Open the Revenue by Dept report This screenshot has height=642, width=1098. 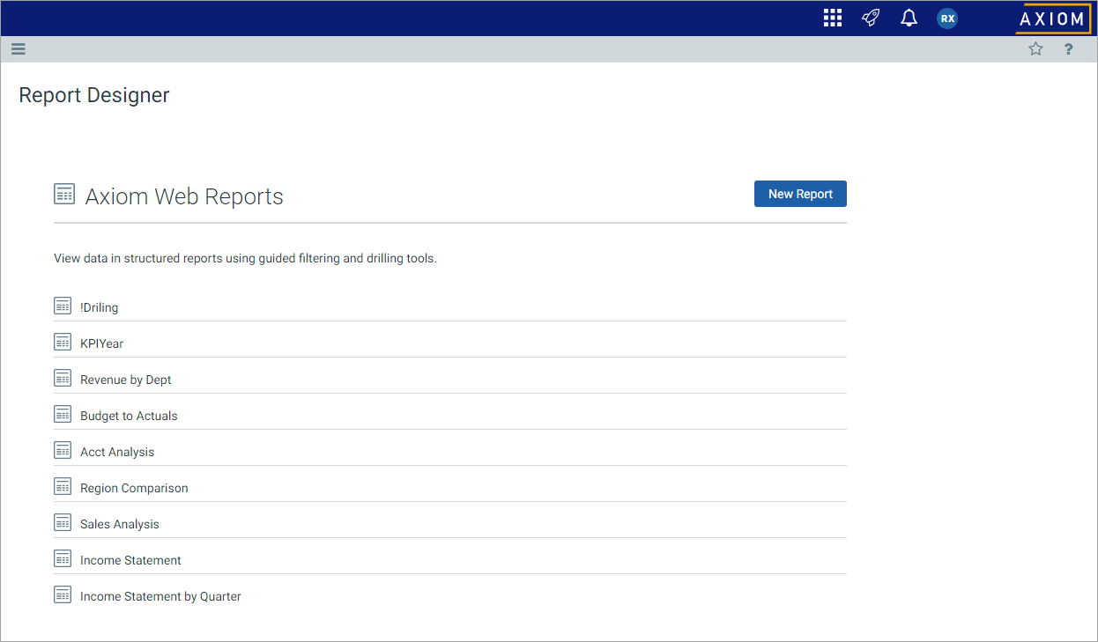126,380
